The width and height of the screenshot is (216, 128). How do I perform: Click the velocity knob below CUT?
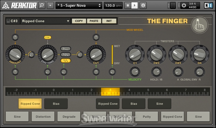coord(96,72)
